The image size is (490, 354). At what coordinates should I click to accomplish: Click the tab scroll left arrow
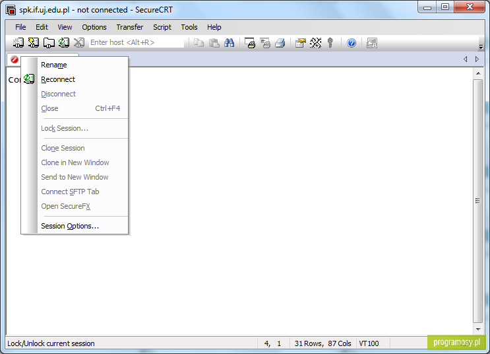[466, 59]
